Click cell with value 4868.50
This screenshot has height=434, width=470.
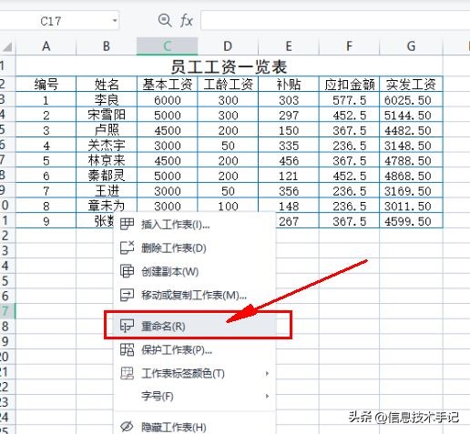(411, 176)
